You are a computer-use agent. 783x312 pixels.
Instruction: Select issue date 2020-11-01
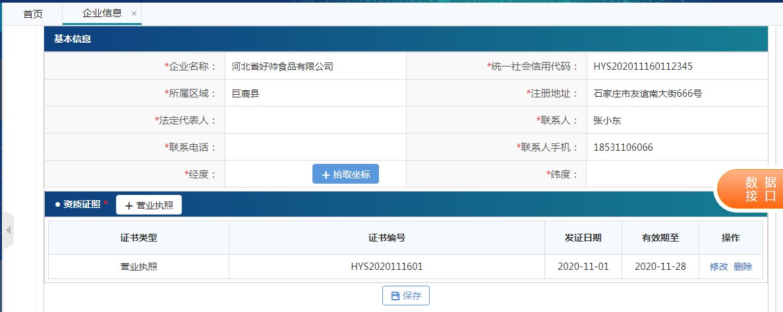(583, 267)
